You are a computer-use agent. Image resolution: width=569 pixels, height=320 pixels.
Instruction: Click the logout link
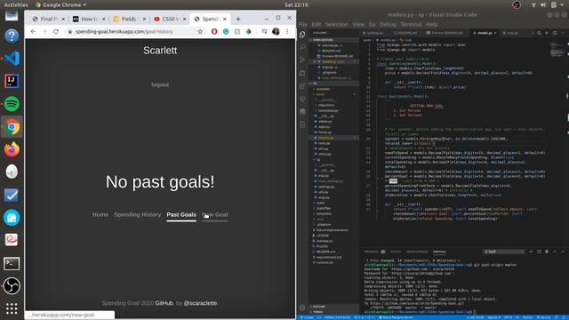click(160, 84)
